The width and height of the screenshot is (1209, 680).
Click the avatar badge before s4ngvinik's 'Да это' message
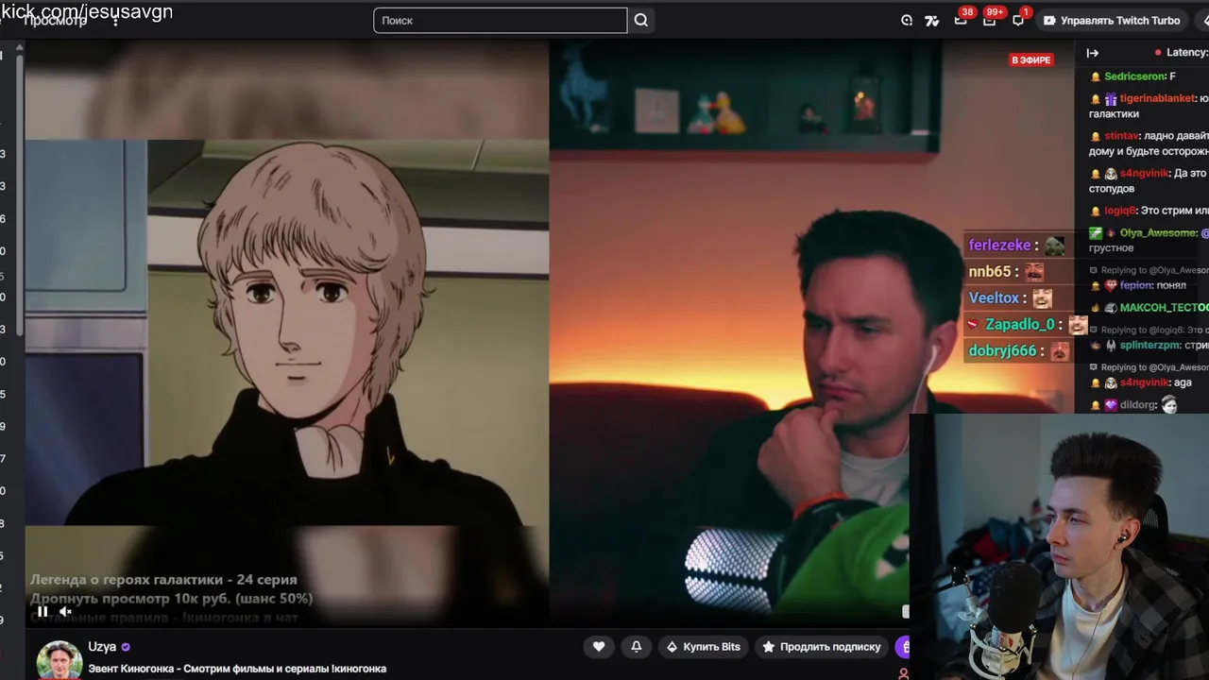click(1112, 174)
